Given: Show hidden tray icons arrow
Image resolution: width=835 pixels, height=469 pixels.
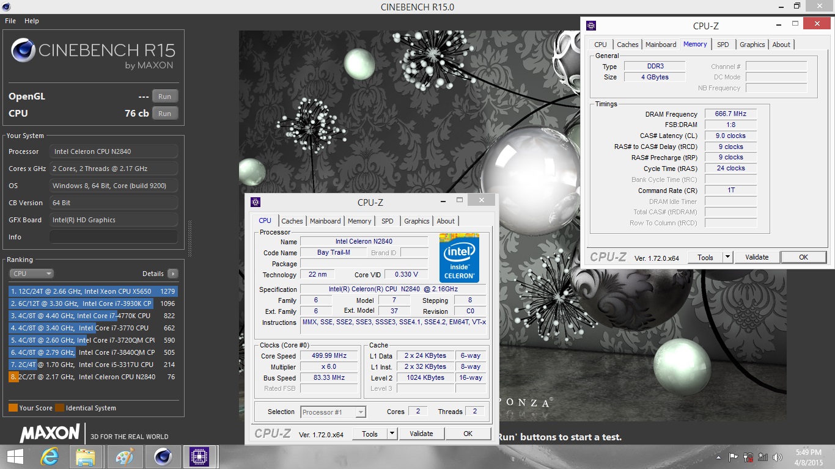Looking at the screenshot, I should pyautogui.click(x=718, y=457).
